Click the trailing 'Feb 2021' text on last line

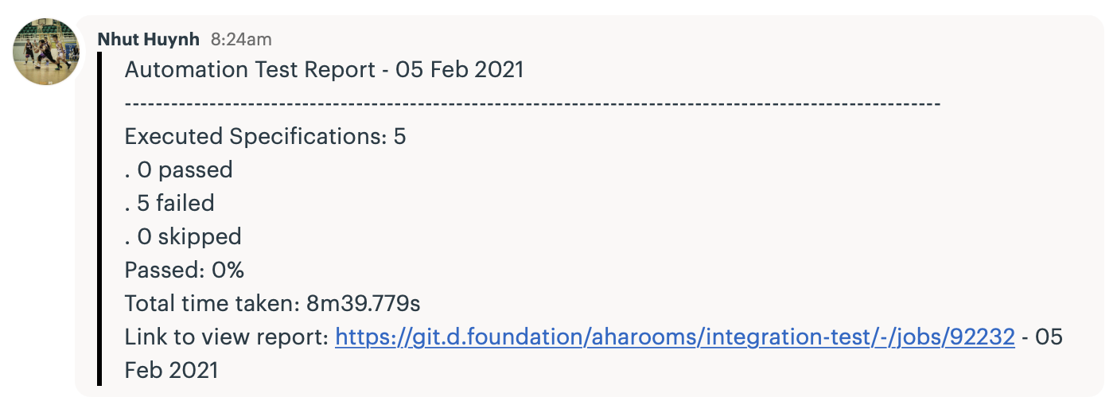[171, 371]
